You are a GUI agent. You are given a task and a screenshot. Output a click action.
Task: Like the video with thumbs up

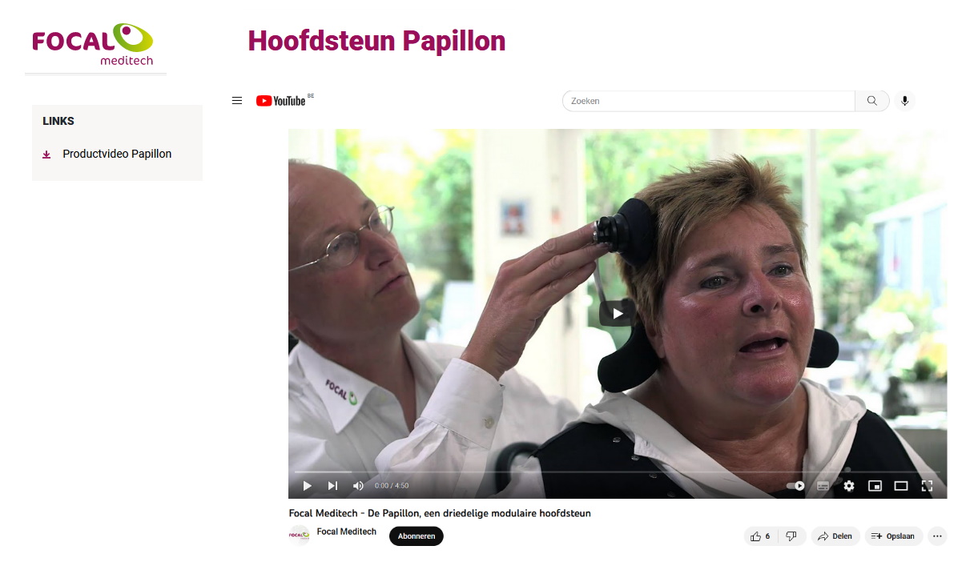[760, 536]
